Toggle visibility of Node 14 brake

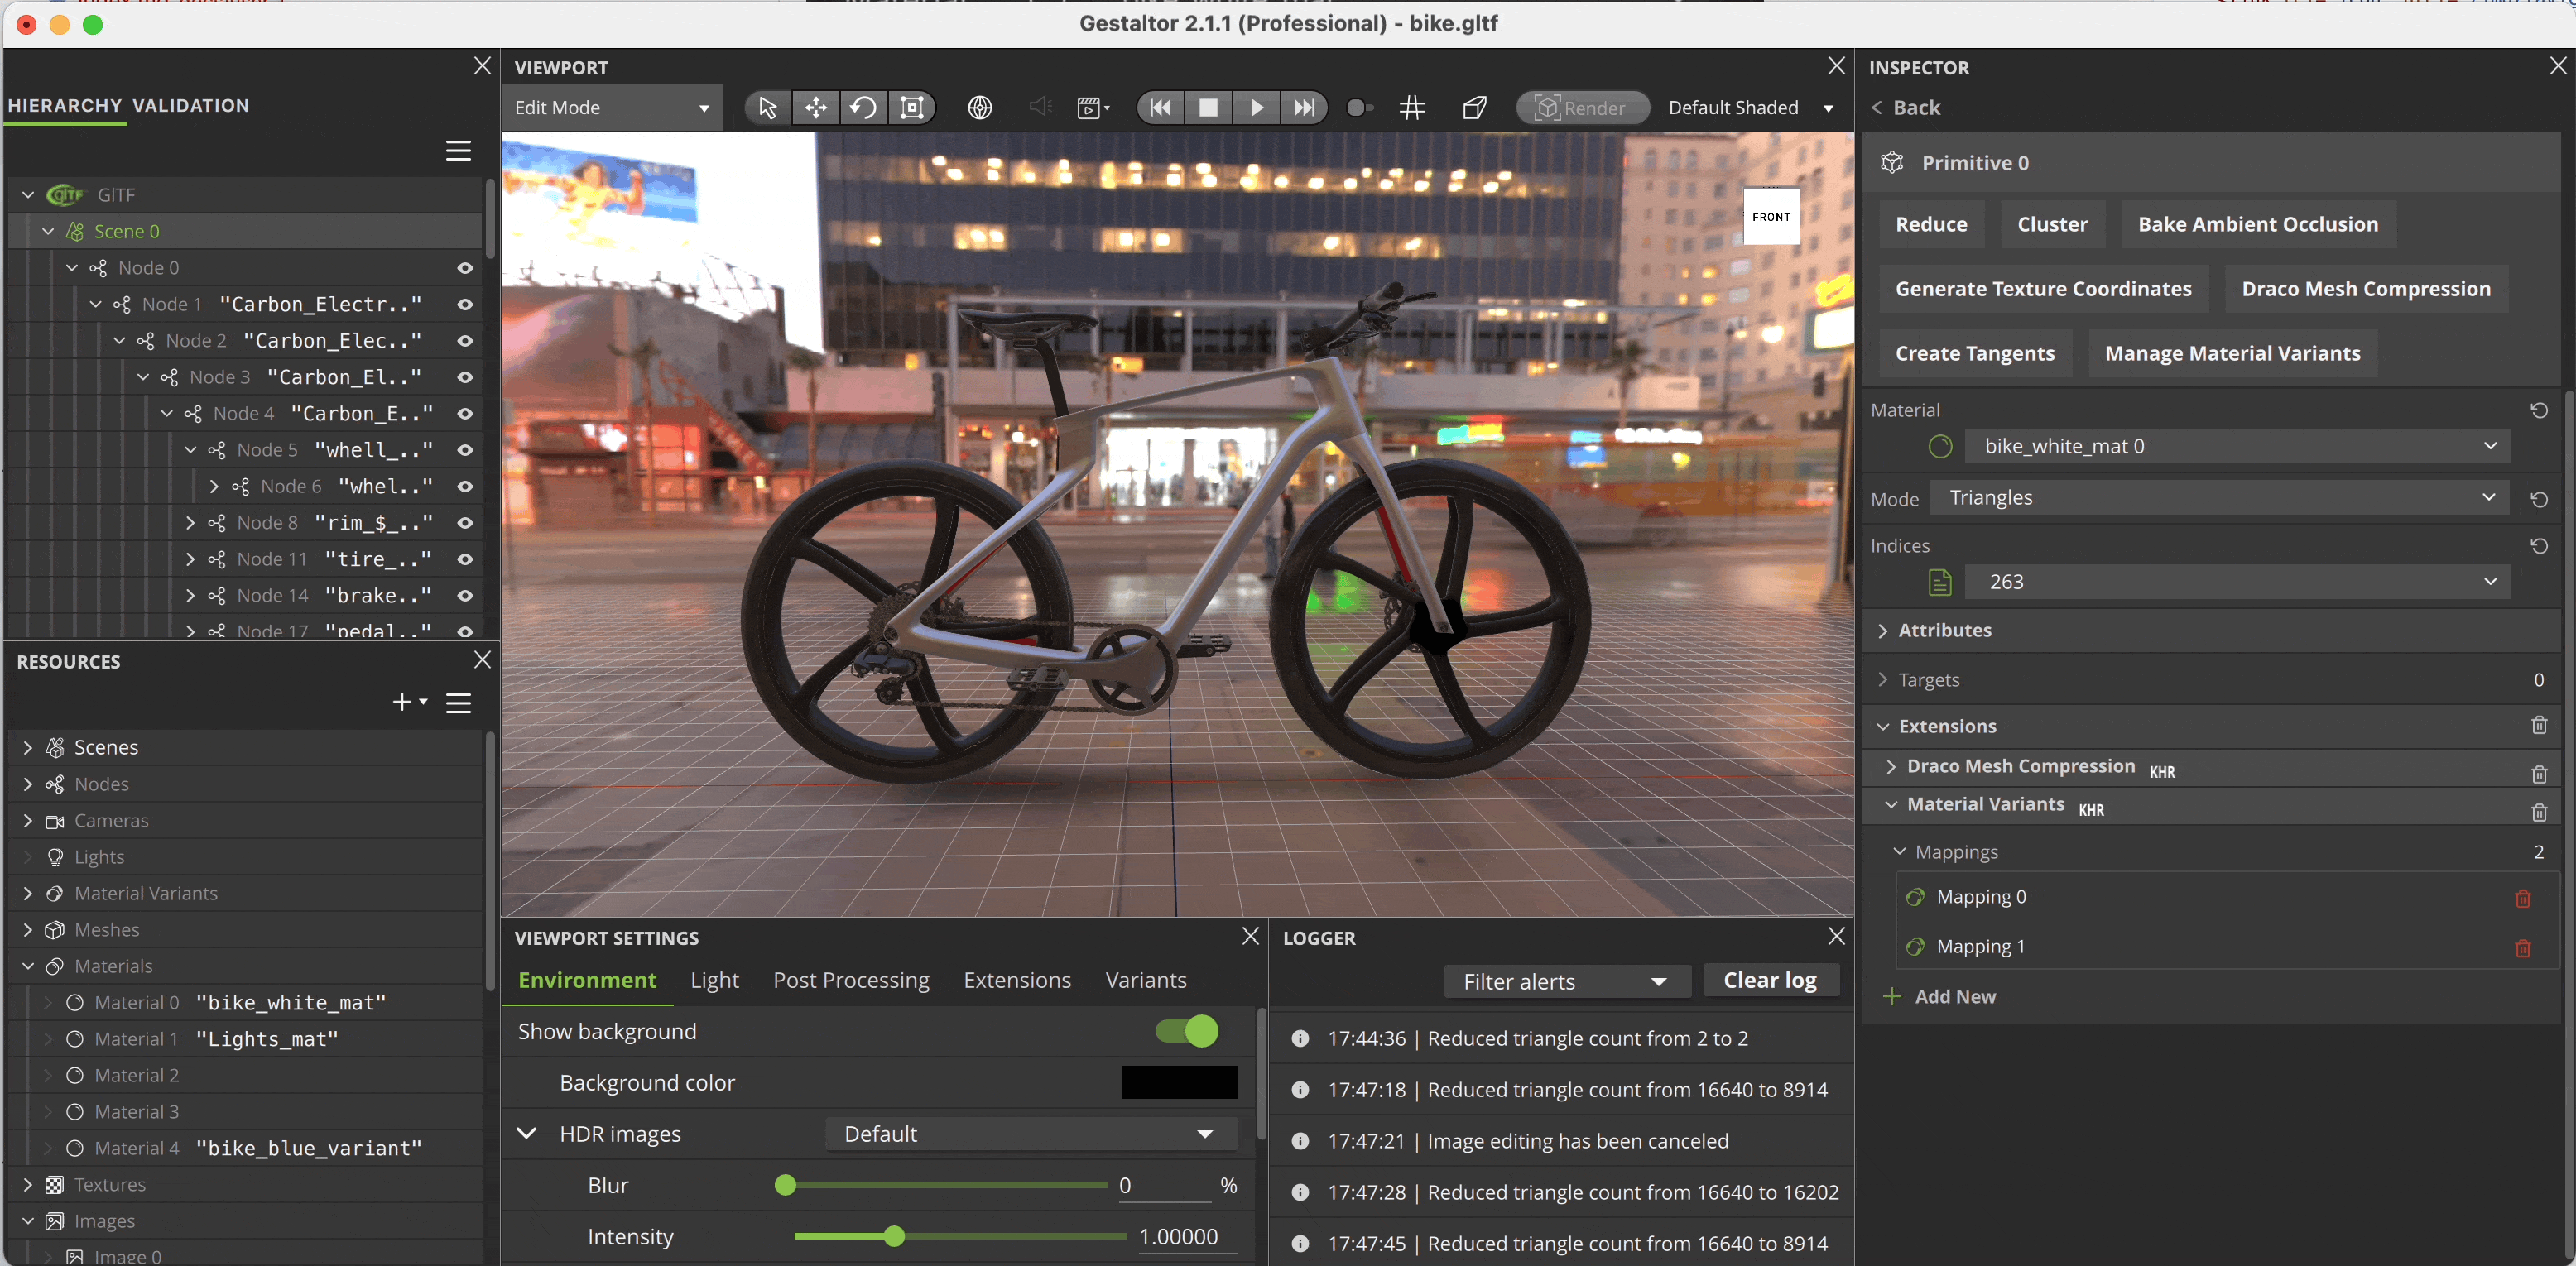tap(465, 596)
